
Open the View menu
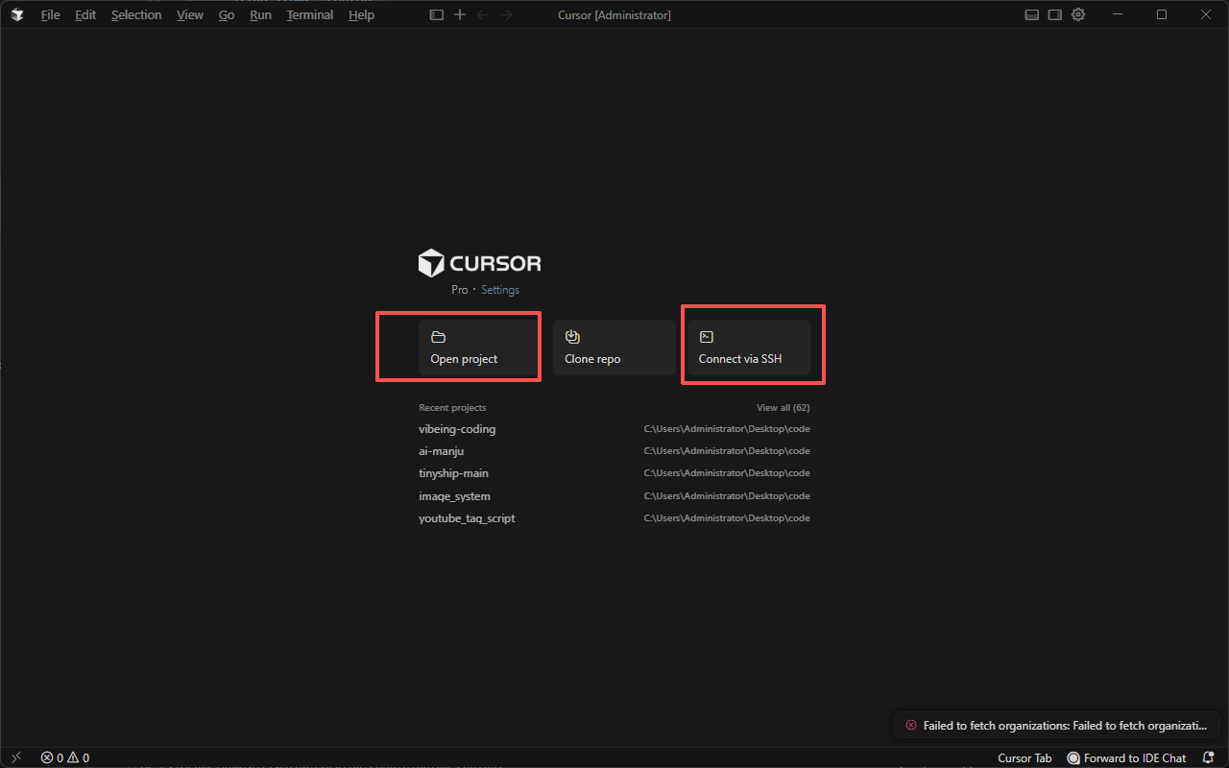(190, 14)
